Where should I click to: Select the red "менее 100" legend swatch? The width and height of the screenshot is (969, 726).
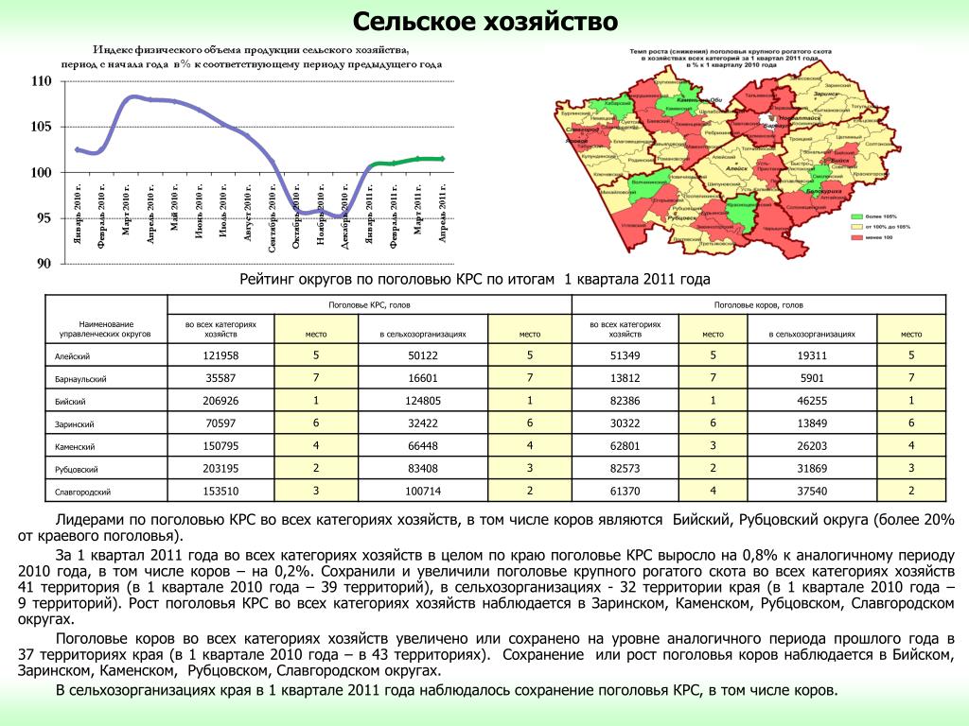click(856, 237)
